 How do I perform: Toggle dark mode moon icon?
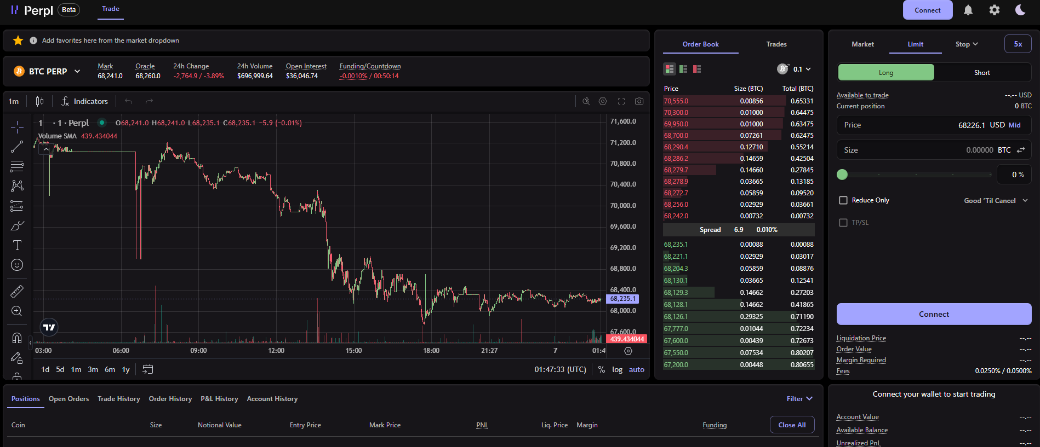coord(1020,10)
